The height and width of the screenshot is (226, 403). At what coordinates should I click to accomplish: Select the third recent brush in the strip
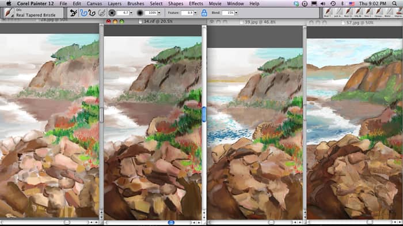(348, 12)
